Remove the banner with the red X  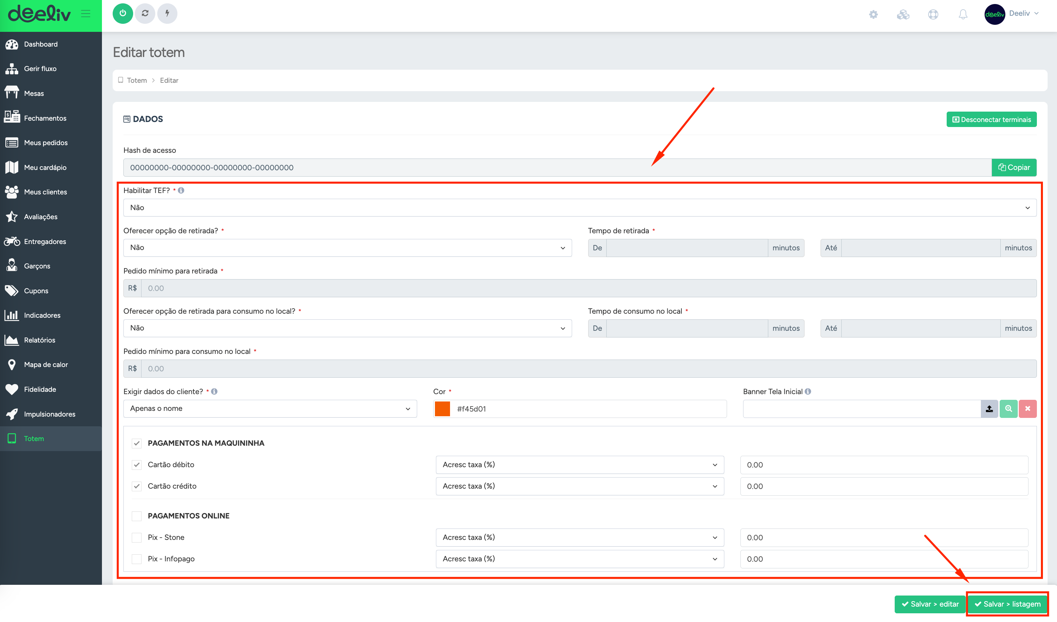pyautogui.click(x=1027, y=409)
